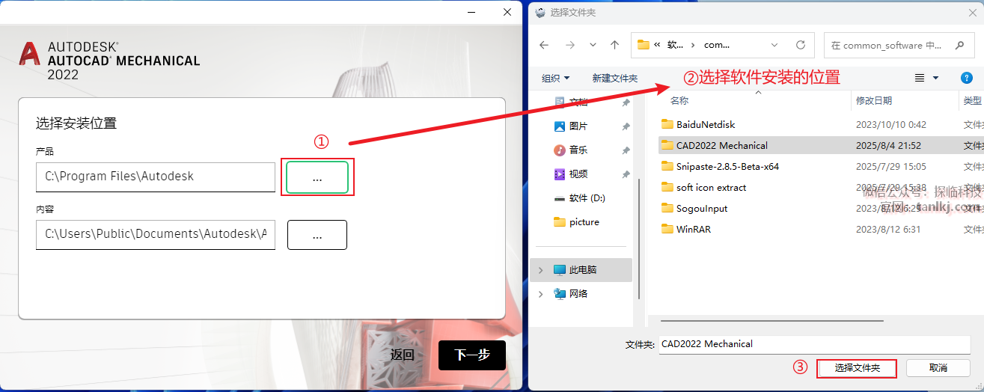Collapse sort arrow above 名称 column
Viewport: 984px width, 392px height.
757,92
